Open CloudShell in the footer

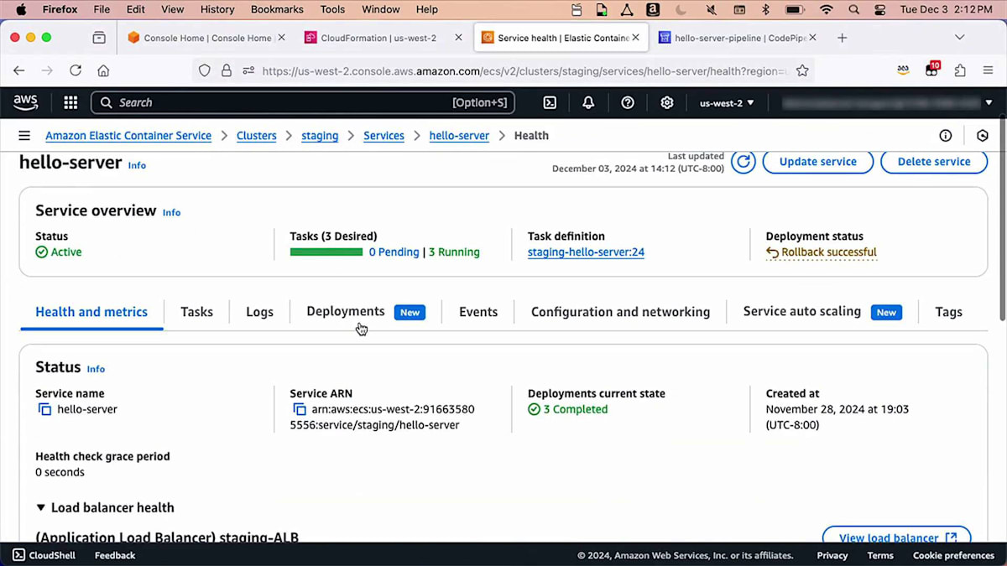point(44,555)
